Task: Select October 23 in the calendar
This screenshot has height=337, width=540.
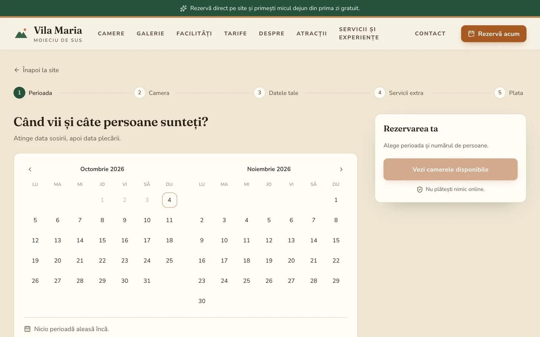Action: click(125, 261)
